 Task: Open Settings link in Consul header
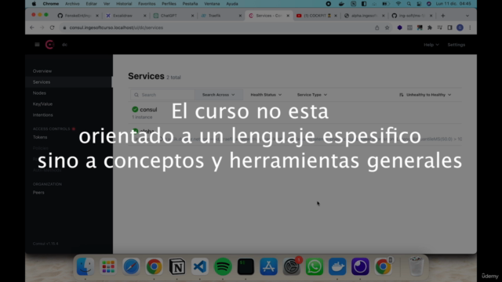[457, 45]
